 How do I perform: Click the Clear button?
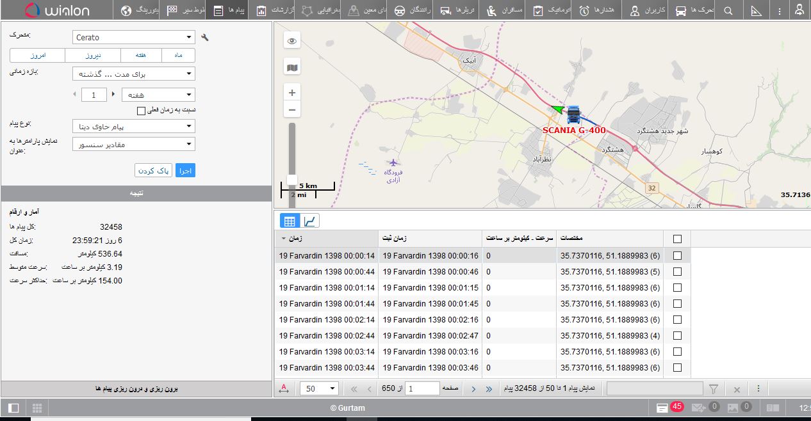[154, 170]
